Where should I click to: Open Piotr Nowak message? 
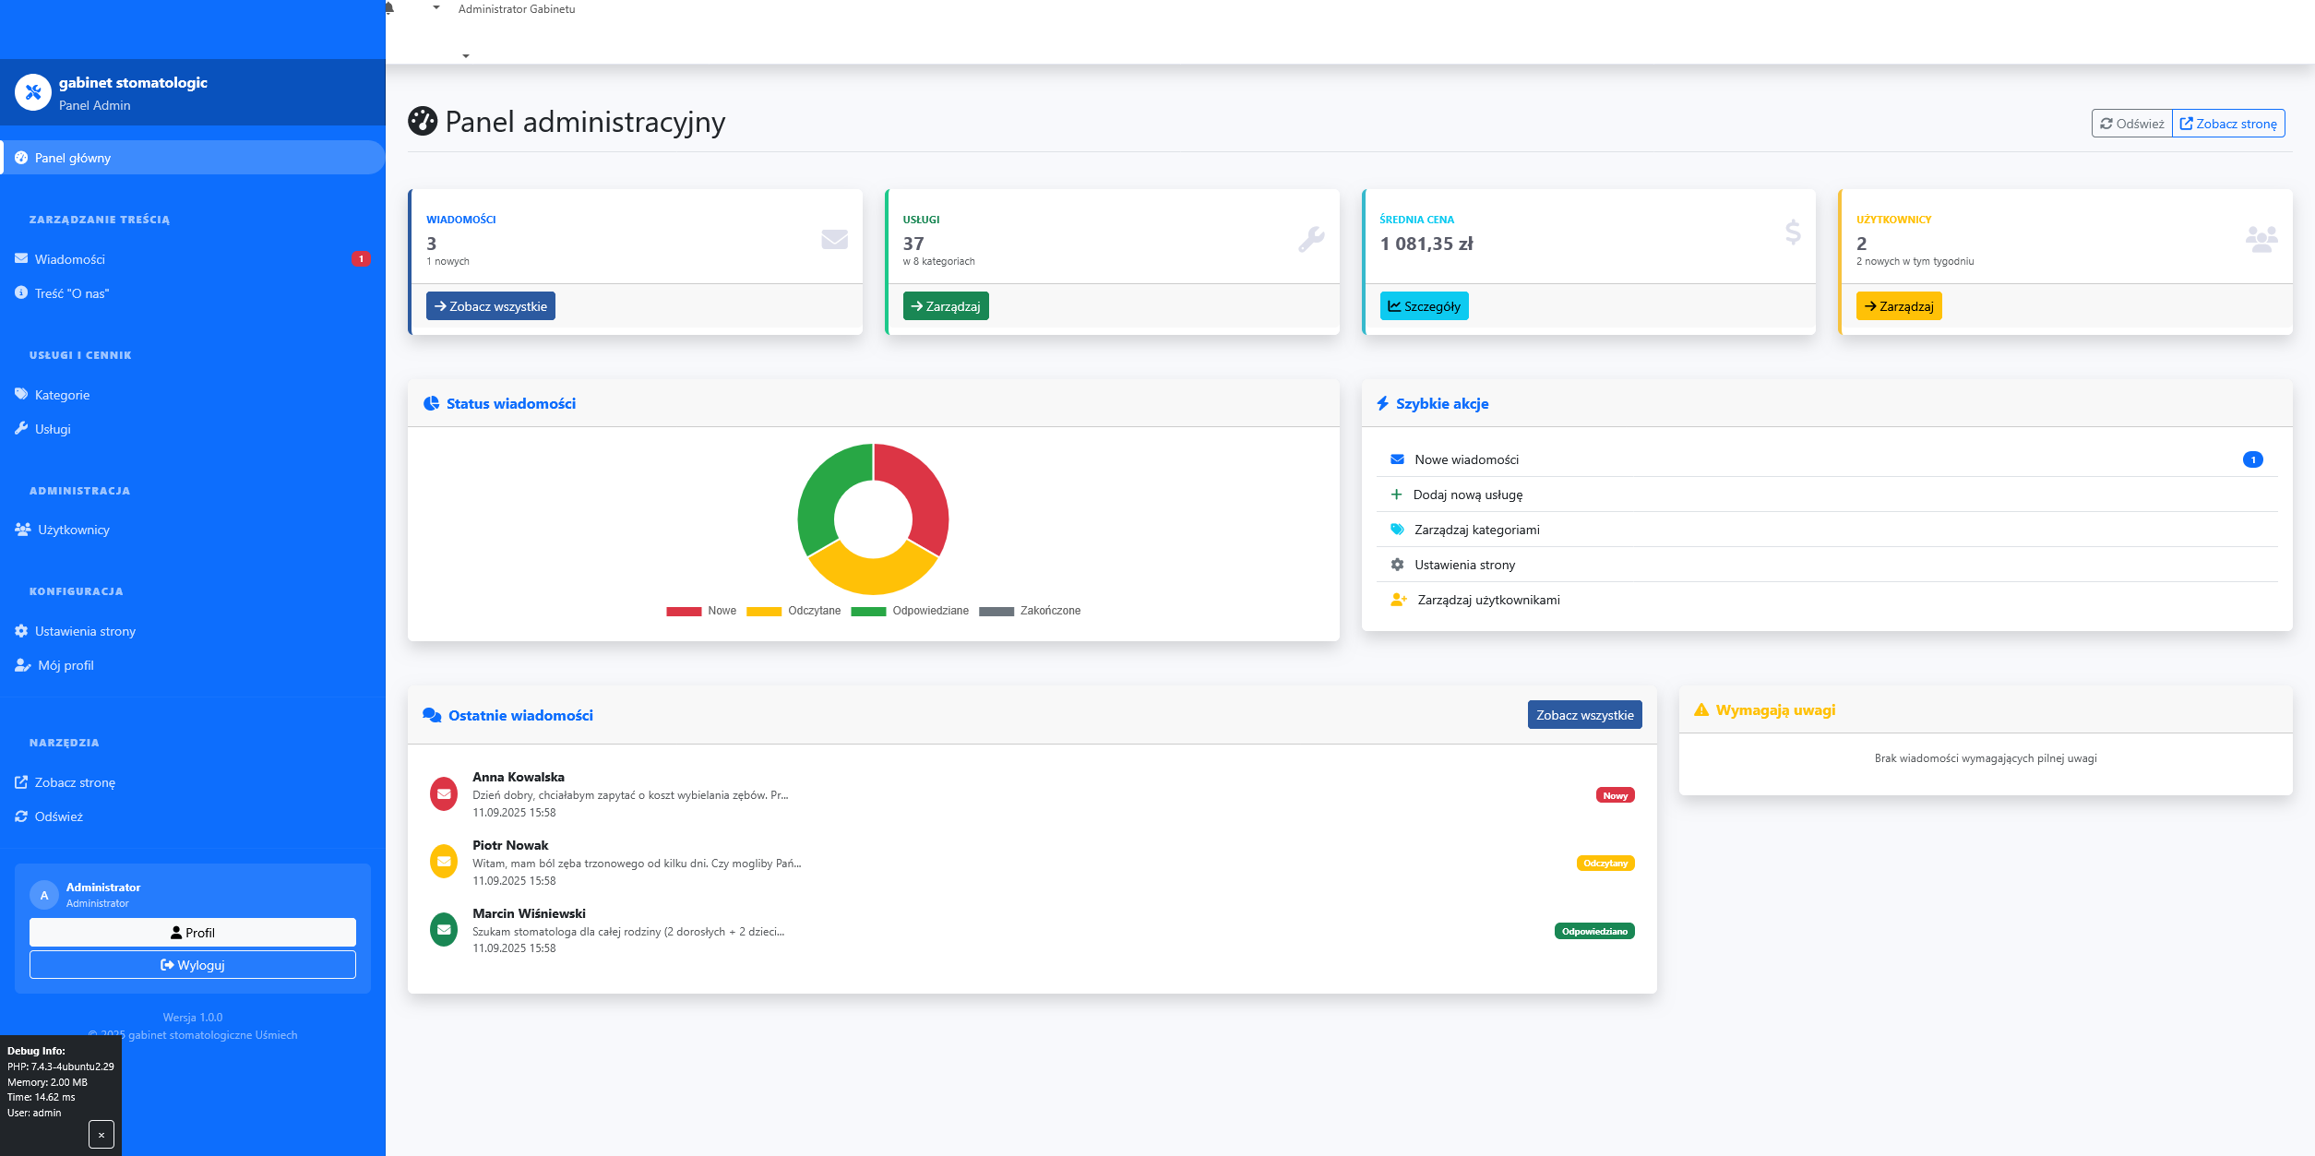1032,863
